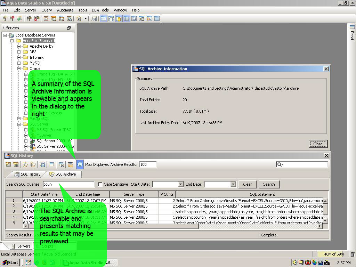356x267 pixels.
Task: Click the magnifier quick search field
Action: point(302,164)
